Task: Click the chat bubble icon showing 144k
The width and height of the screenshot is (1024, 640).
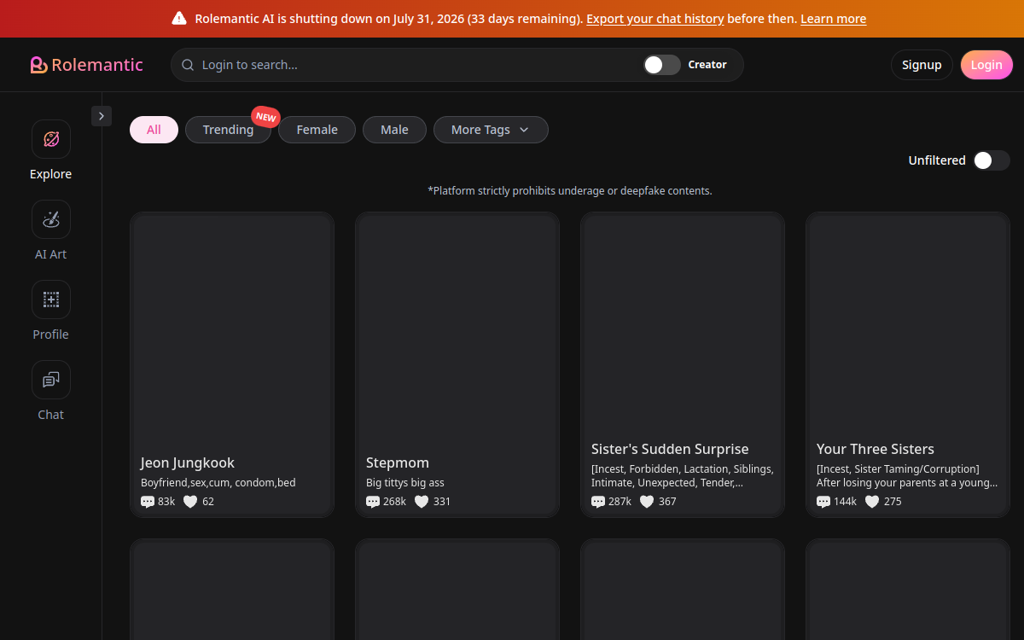Action: 823,502
